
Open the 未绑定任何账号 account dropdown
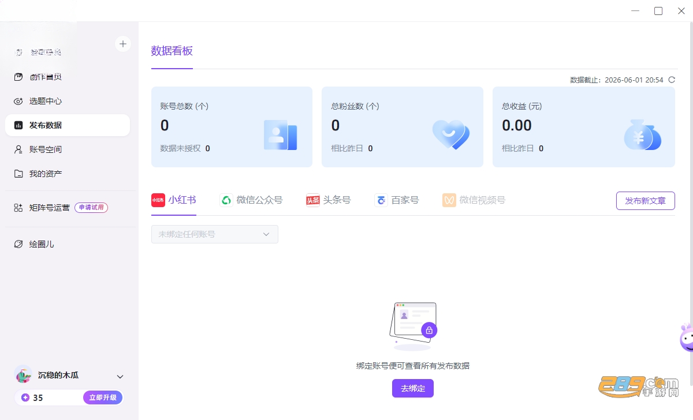coord(215,234)
